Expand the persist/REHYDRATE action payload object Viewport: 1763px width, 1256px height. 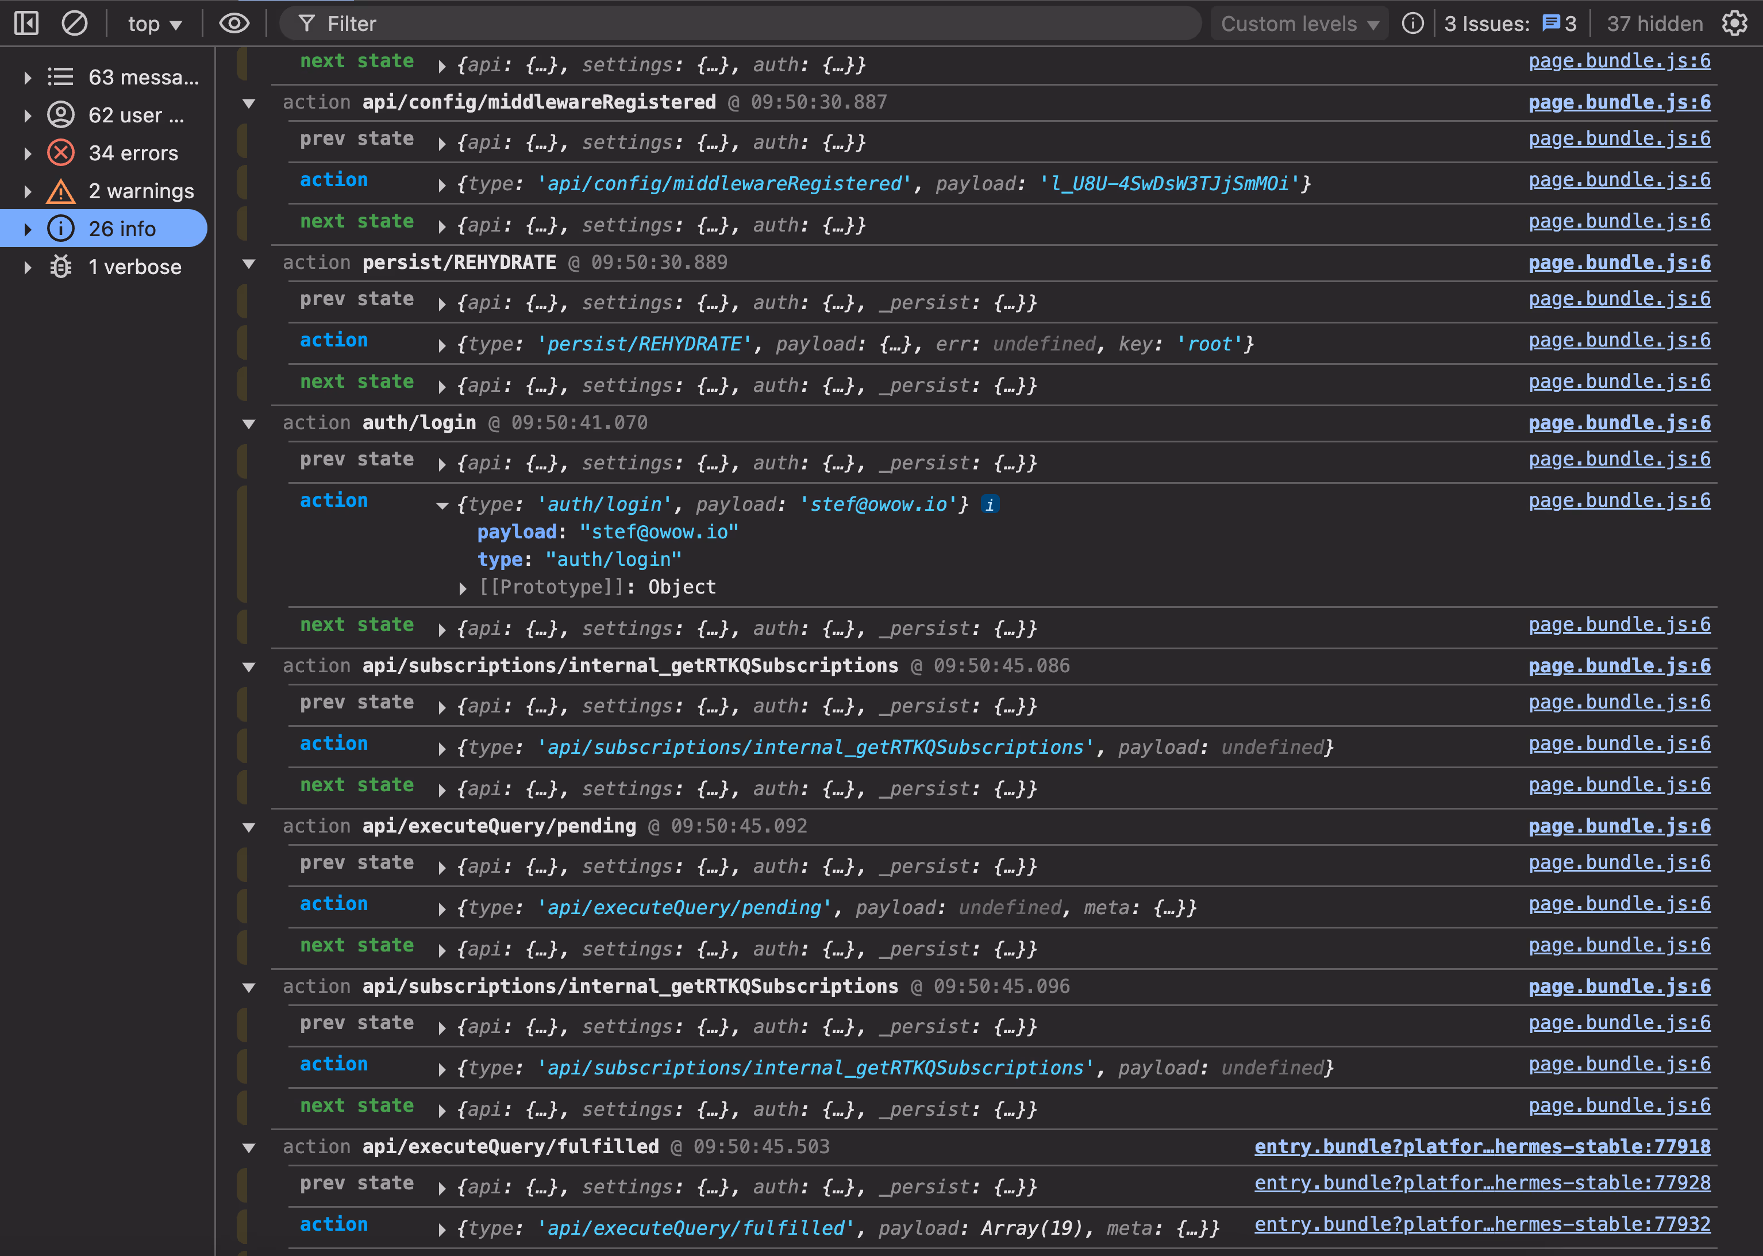tap(442, 345)
